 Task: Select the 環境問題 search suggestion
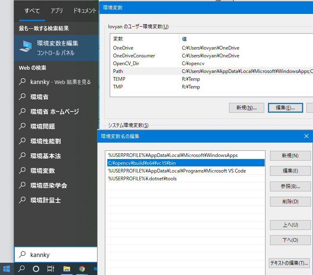(x=56, y=126)
